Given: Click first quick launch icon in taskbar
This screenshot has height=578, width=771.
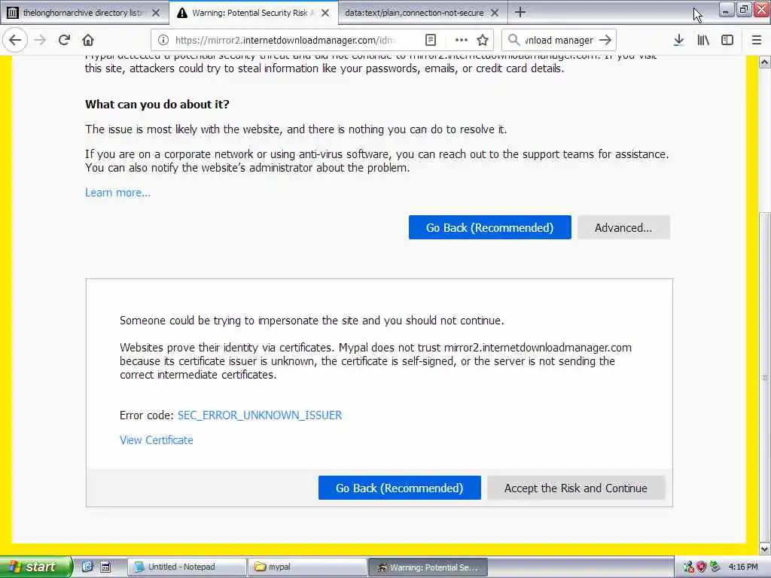Looking at the screenshot, I should [87, 567].
